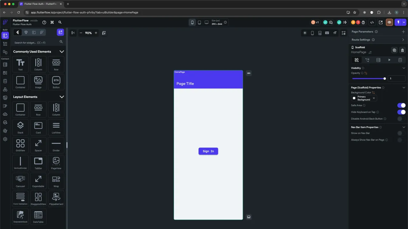
Task: Click the browser address bar
Action: 185,12
